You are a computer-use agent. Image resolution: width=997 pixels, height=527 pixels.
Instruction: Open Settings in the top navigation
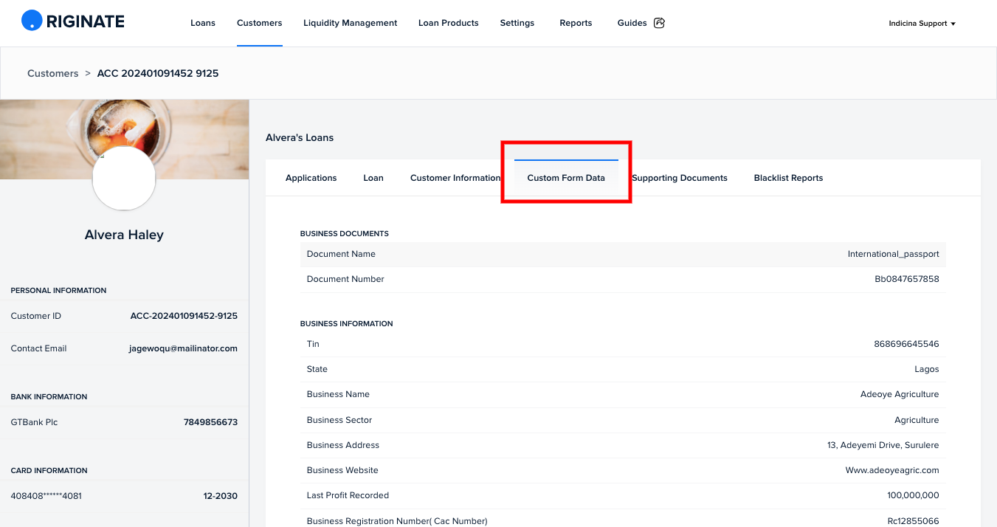(517, 23)
